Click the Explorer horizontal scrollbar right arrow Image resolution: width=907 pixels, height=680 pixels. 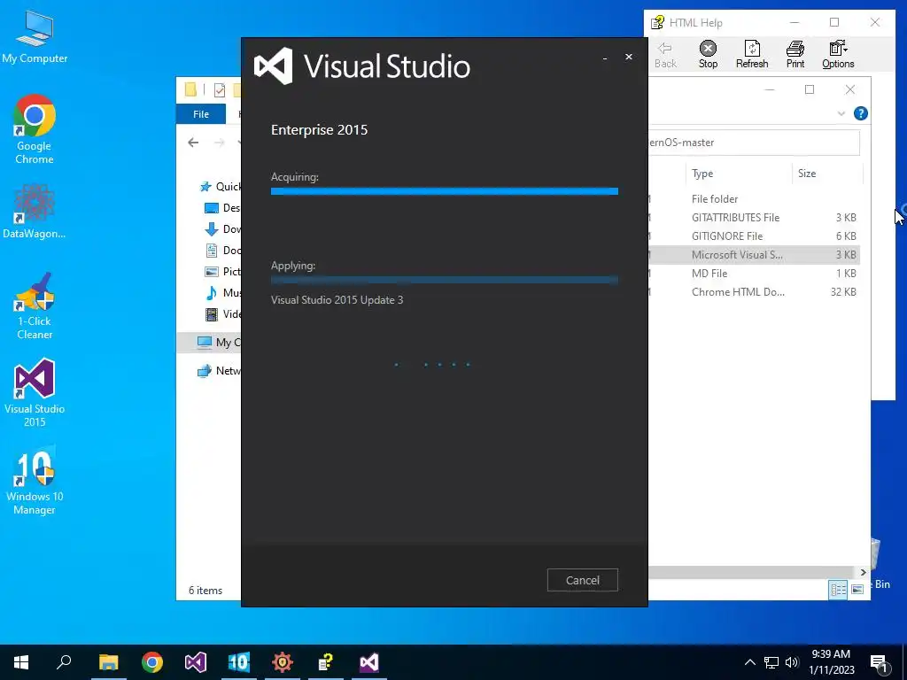click(863, 573)
